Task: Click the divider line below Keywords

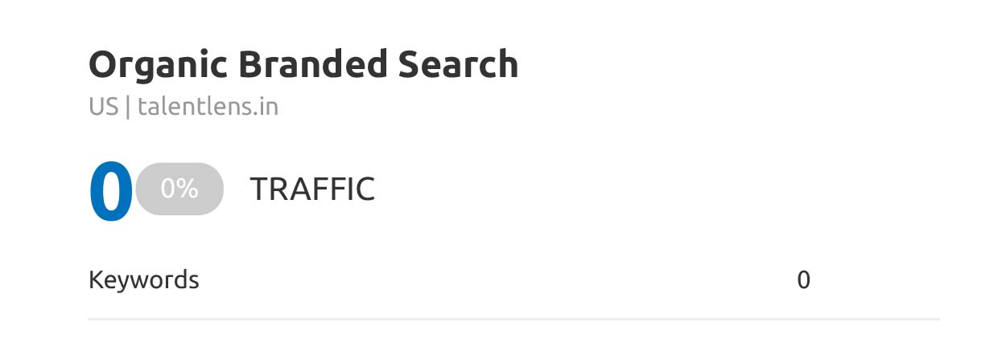Action: coord(513,319)
